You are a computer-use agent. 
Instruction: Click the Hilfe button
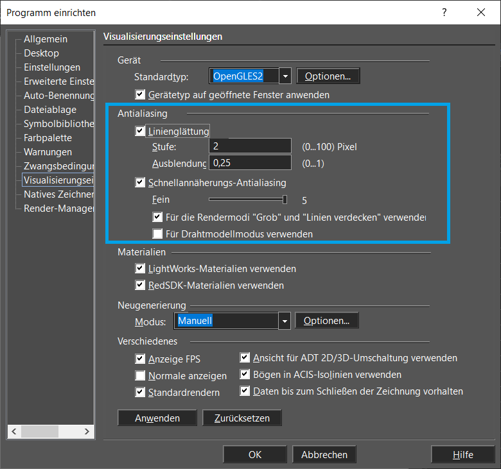462,454
